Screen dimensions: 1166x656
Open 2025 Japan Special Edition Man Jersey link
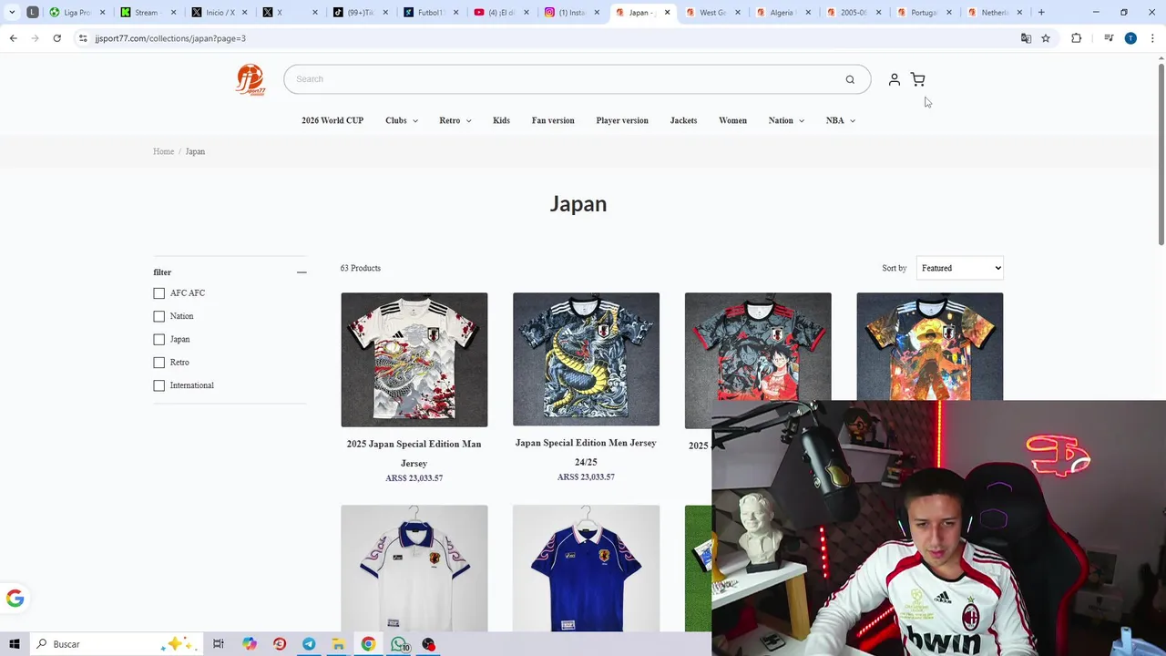click(414, 453)
